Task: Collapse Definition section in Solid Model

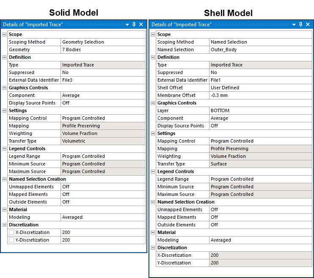Action: 4,57
